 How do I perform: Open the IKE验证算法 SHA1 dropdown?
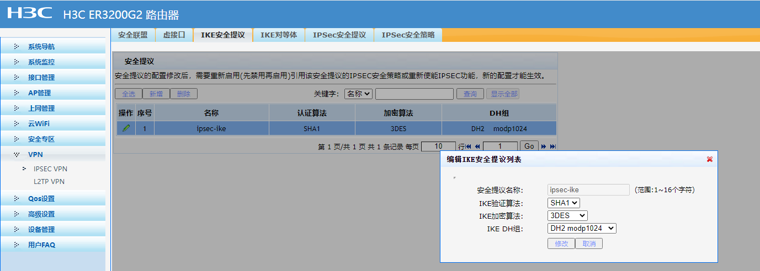tap(564, 203)
